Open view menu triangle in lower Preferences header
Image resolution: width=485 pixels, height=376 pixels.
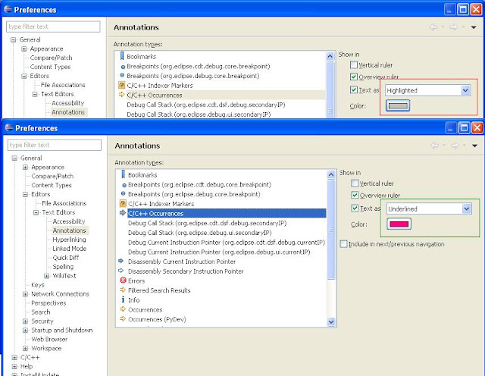(474, 146)
